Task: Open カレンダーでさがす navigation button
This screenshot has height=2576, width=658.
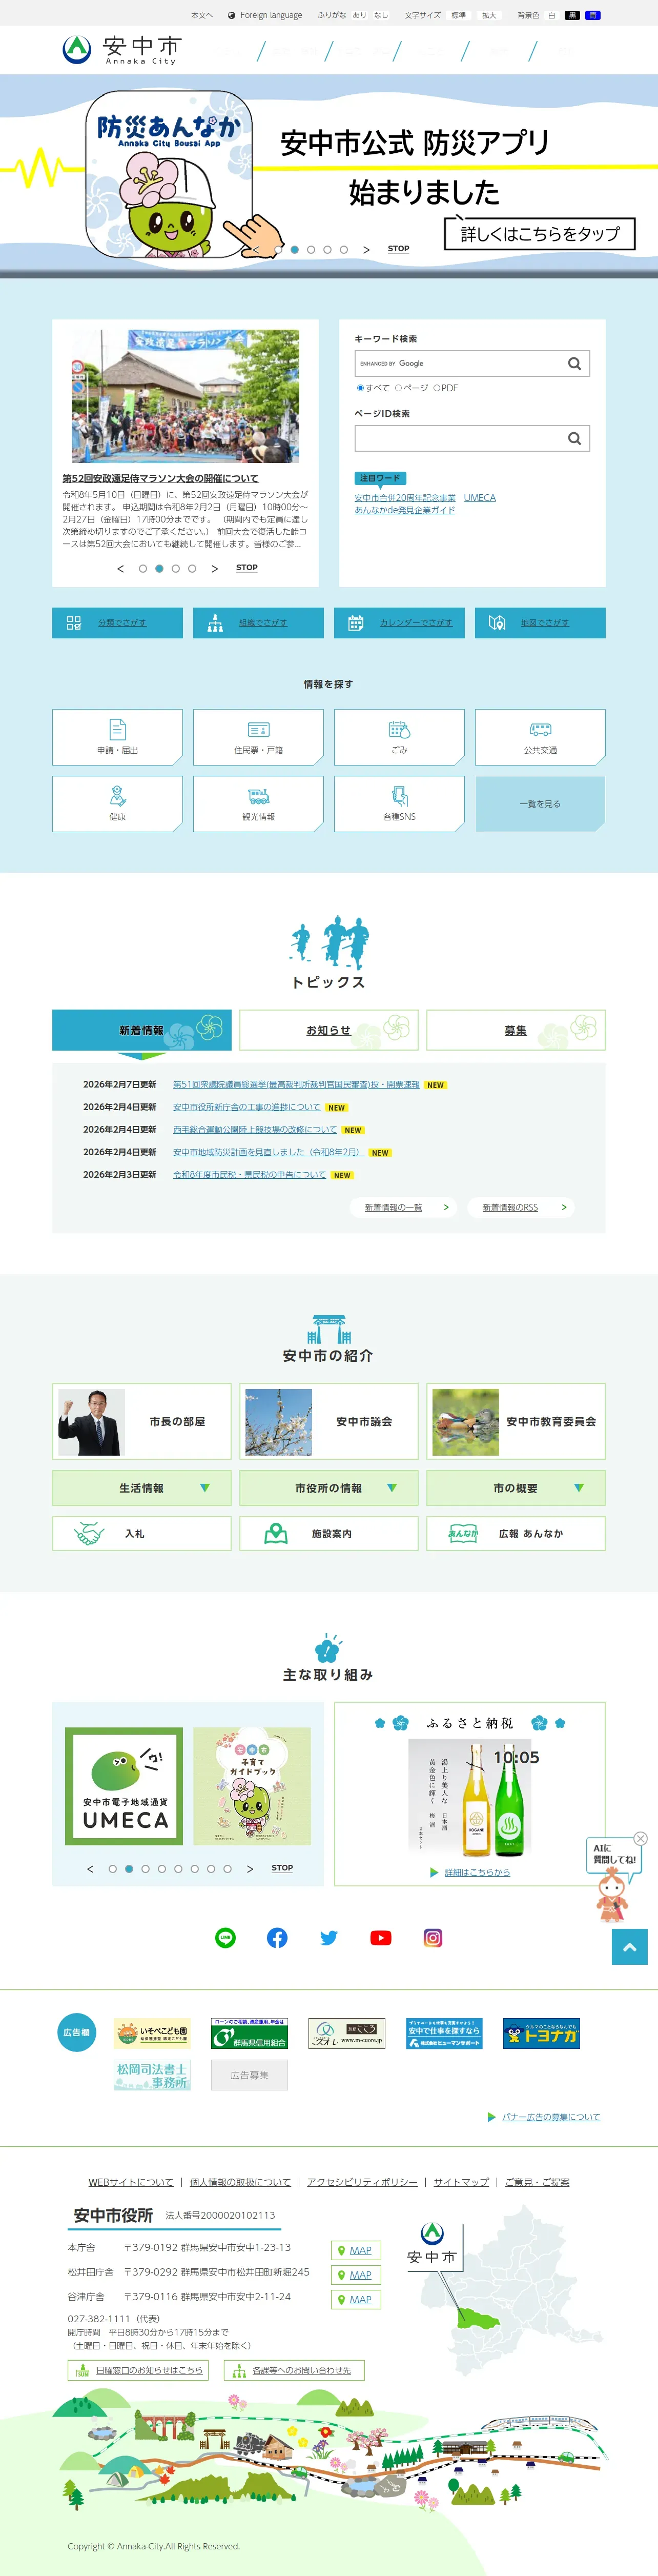Action: coord(399,623)
